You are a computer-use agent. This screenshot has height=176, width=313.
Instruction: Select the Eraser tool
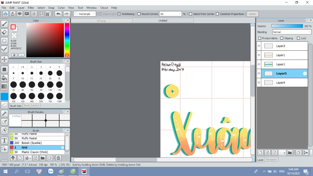4,32
